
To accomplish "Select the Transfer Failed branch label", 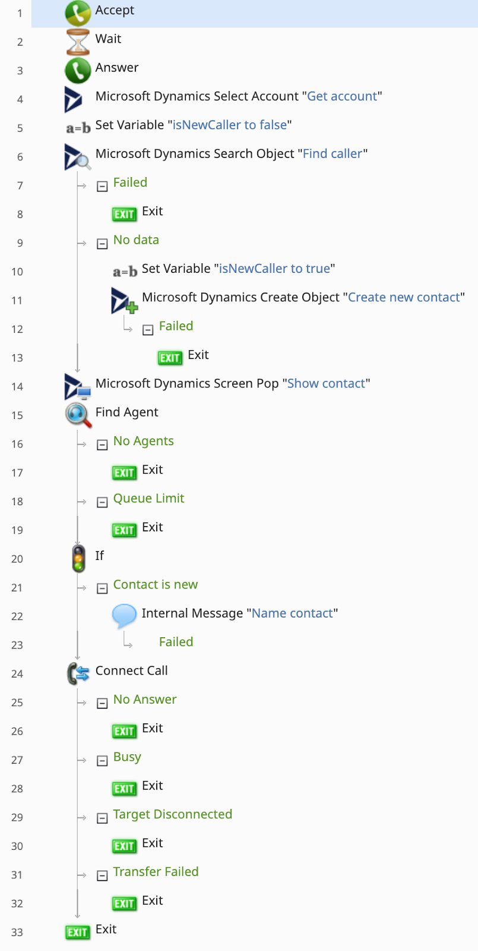I will tap(156, 871).
